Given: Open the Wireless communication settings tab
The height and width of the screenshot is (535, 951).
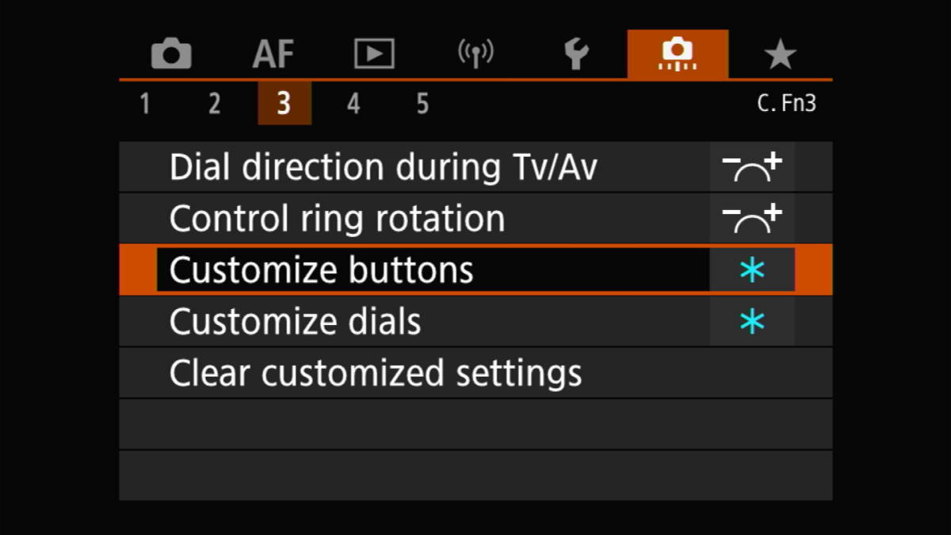Looking at the screenshot, I should pyautogui.click(x=476, y=53).
